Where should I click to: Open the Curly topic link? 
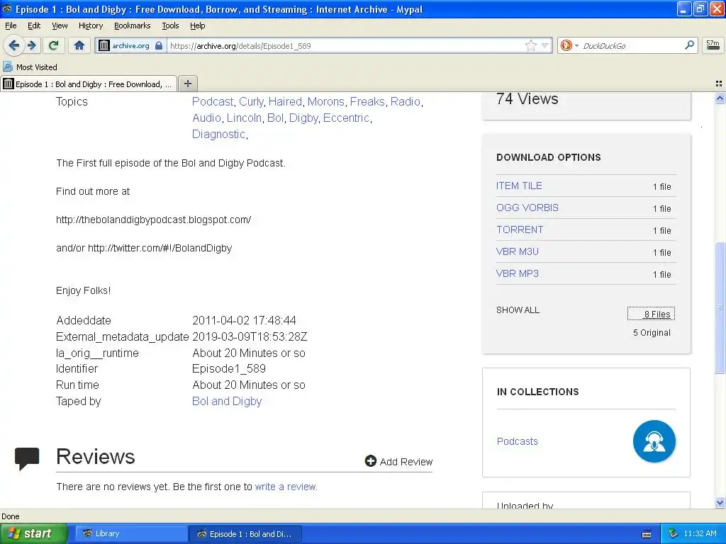click(x=251, y=101)
